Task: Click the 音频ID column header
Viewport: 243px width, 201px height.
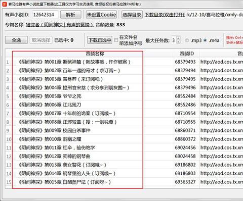Action: click(x=187, y=54)
